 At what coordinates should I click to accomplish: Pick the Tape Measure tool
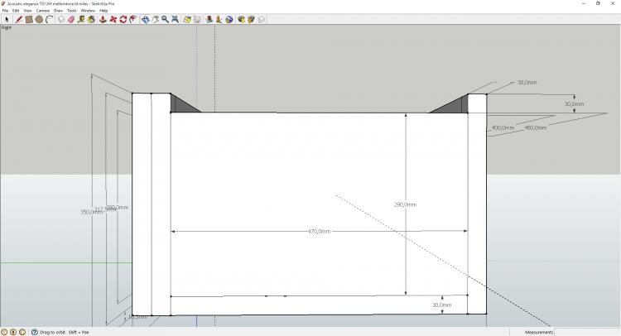(x=80, y=19)
